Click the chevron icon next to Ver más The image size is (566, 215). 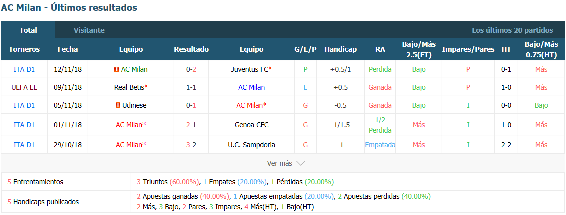tap(300, 163)
